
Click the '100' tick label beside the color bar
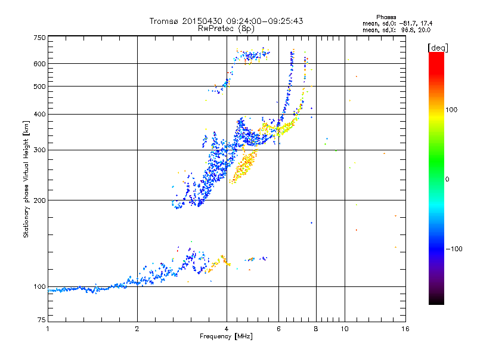(x=451, y=110)
